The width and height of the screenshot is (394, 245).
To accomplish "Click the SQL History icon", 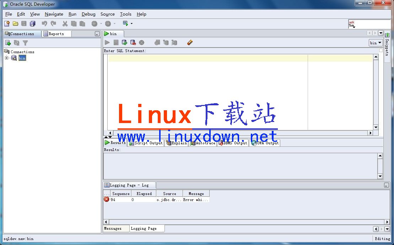I will click(157, 43).
